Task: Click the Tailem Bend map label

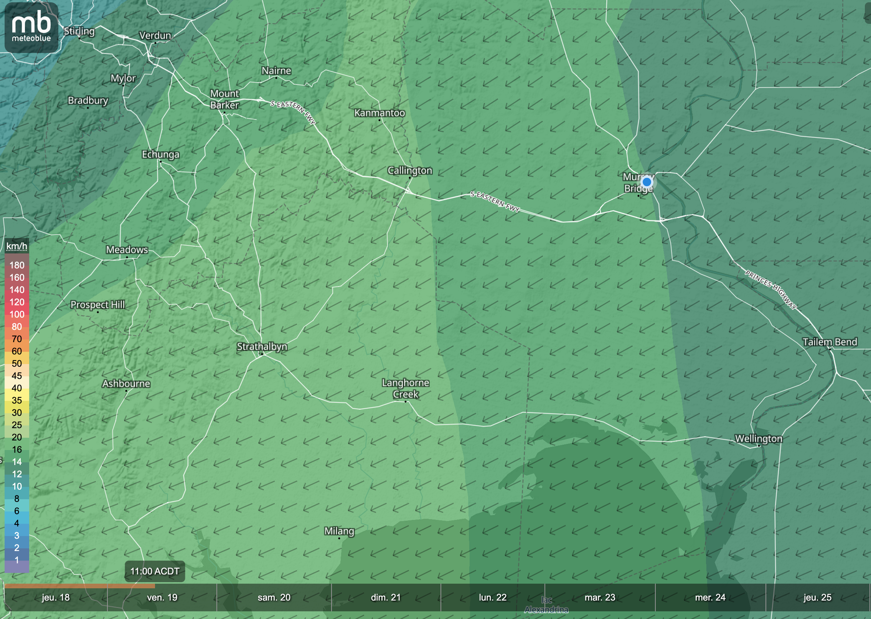Action: pyautogui.click(x=830, y=342)
